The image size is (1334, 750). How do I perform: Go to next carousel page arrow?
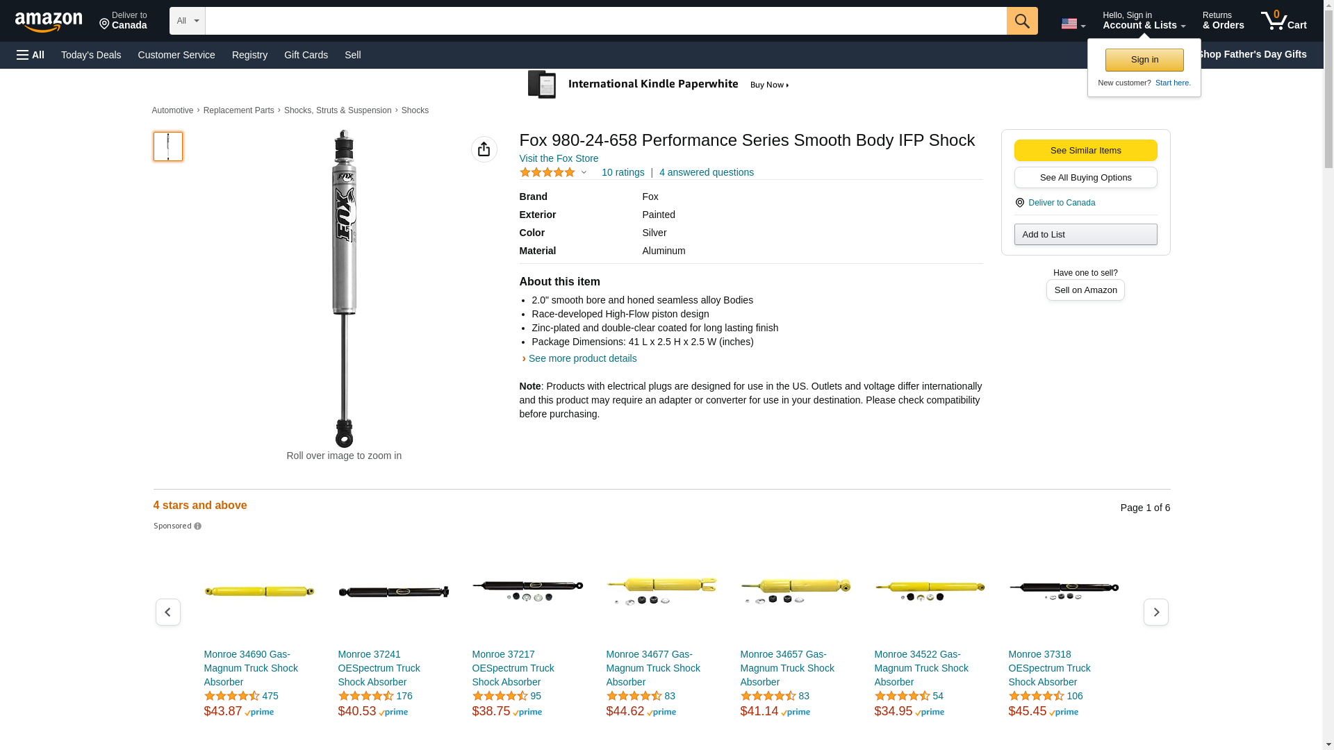click(1155, 612)
